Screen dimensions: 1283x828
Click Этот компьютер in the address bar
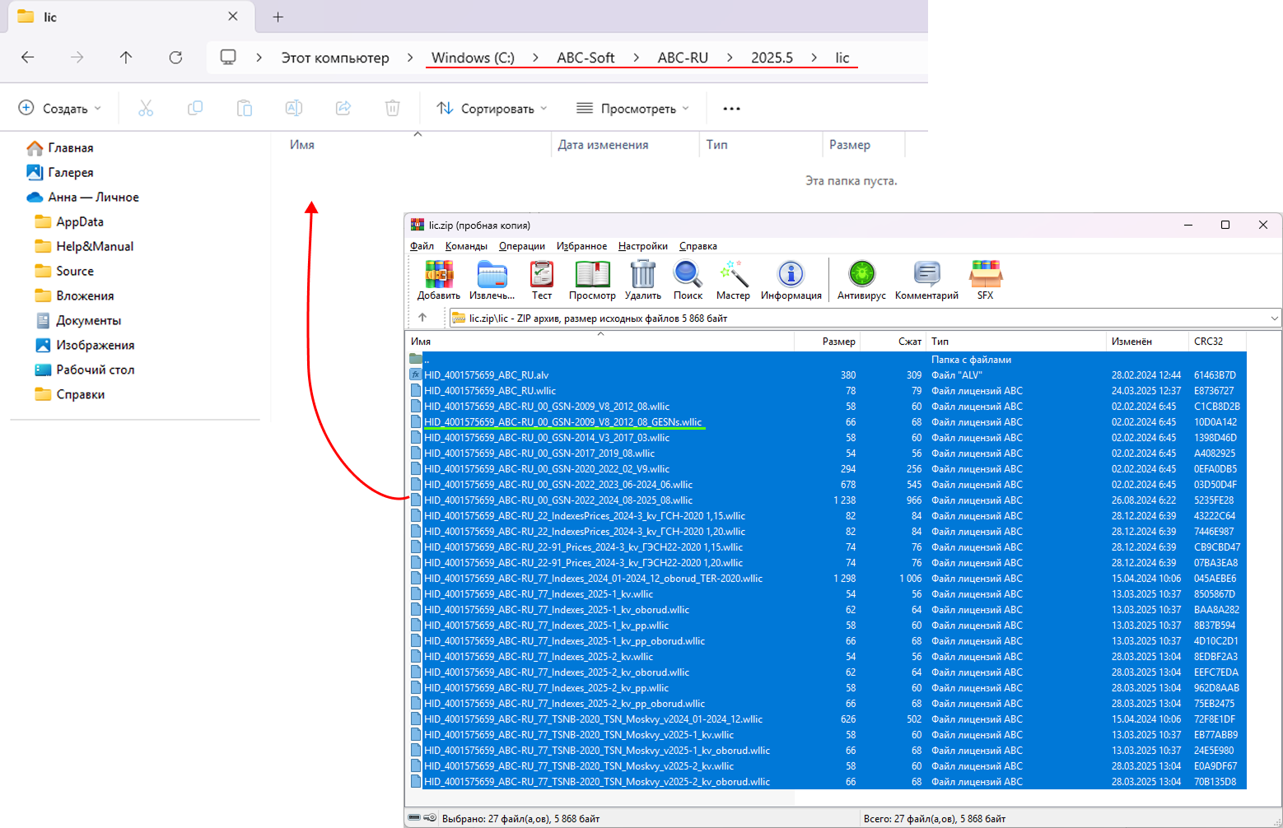click(x=335, y=58)
